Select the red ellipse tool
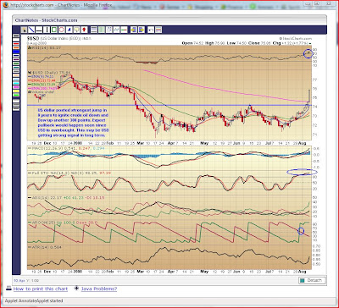Image resolution: width=339 pixels, height=308 pixels. (62, 30)
